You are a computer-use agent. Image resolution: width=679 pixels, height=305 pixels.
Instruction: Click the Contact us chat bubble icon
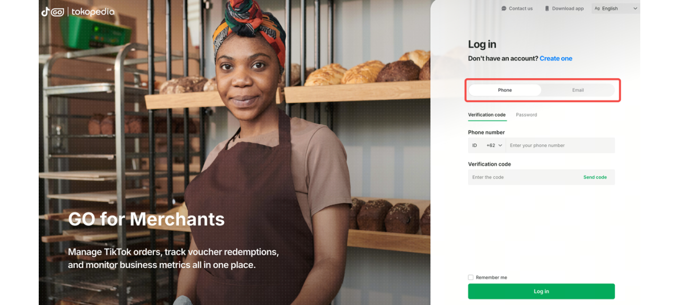click(x=504, y=8)
